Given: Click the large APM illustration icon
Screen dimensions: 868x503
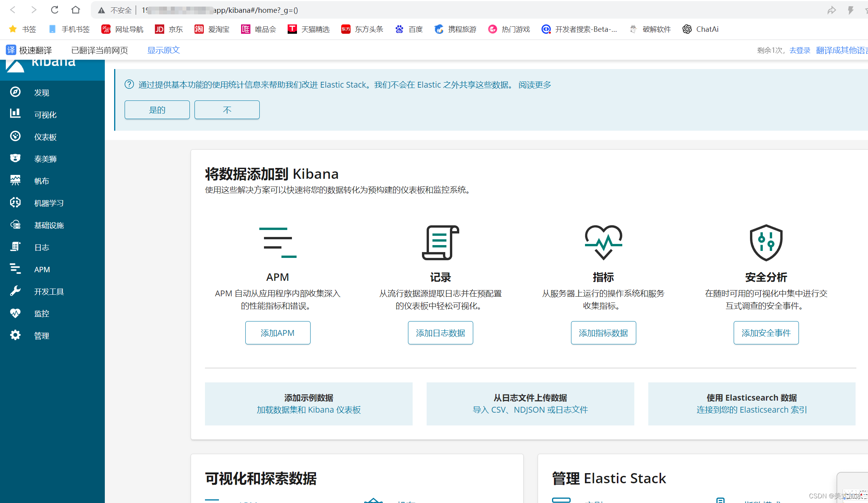Looking at the screenshot, I should [278, 242].
